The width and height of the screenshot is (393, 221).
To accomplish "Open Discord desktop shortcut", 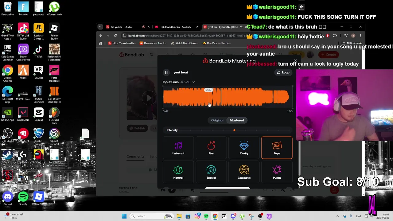I will tap(8, 199).
